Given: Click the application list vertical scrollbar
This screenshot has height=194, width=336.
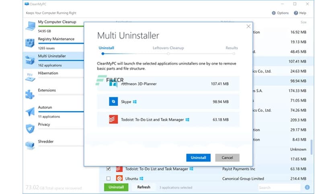Looking at the screenshot, I should click(311, 147).
